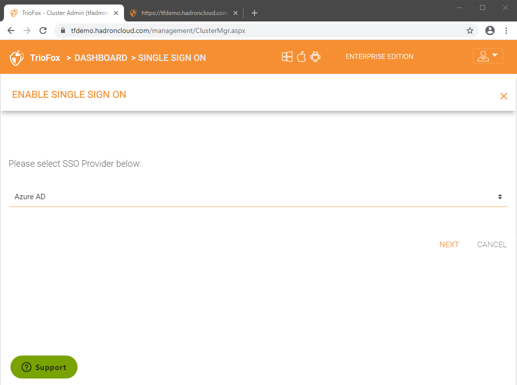Bookmark this page with the star icon

(x=470, y=30)
